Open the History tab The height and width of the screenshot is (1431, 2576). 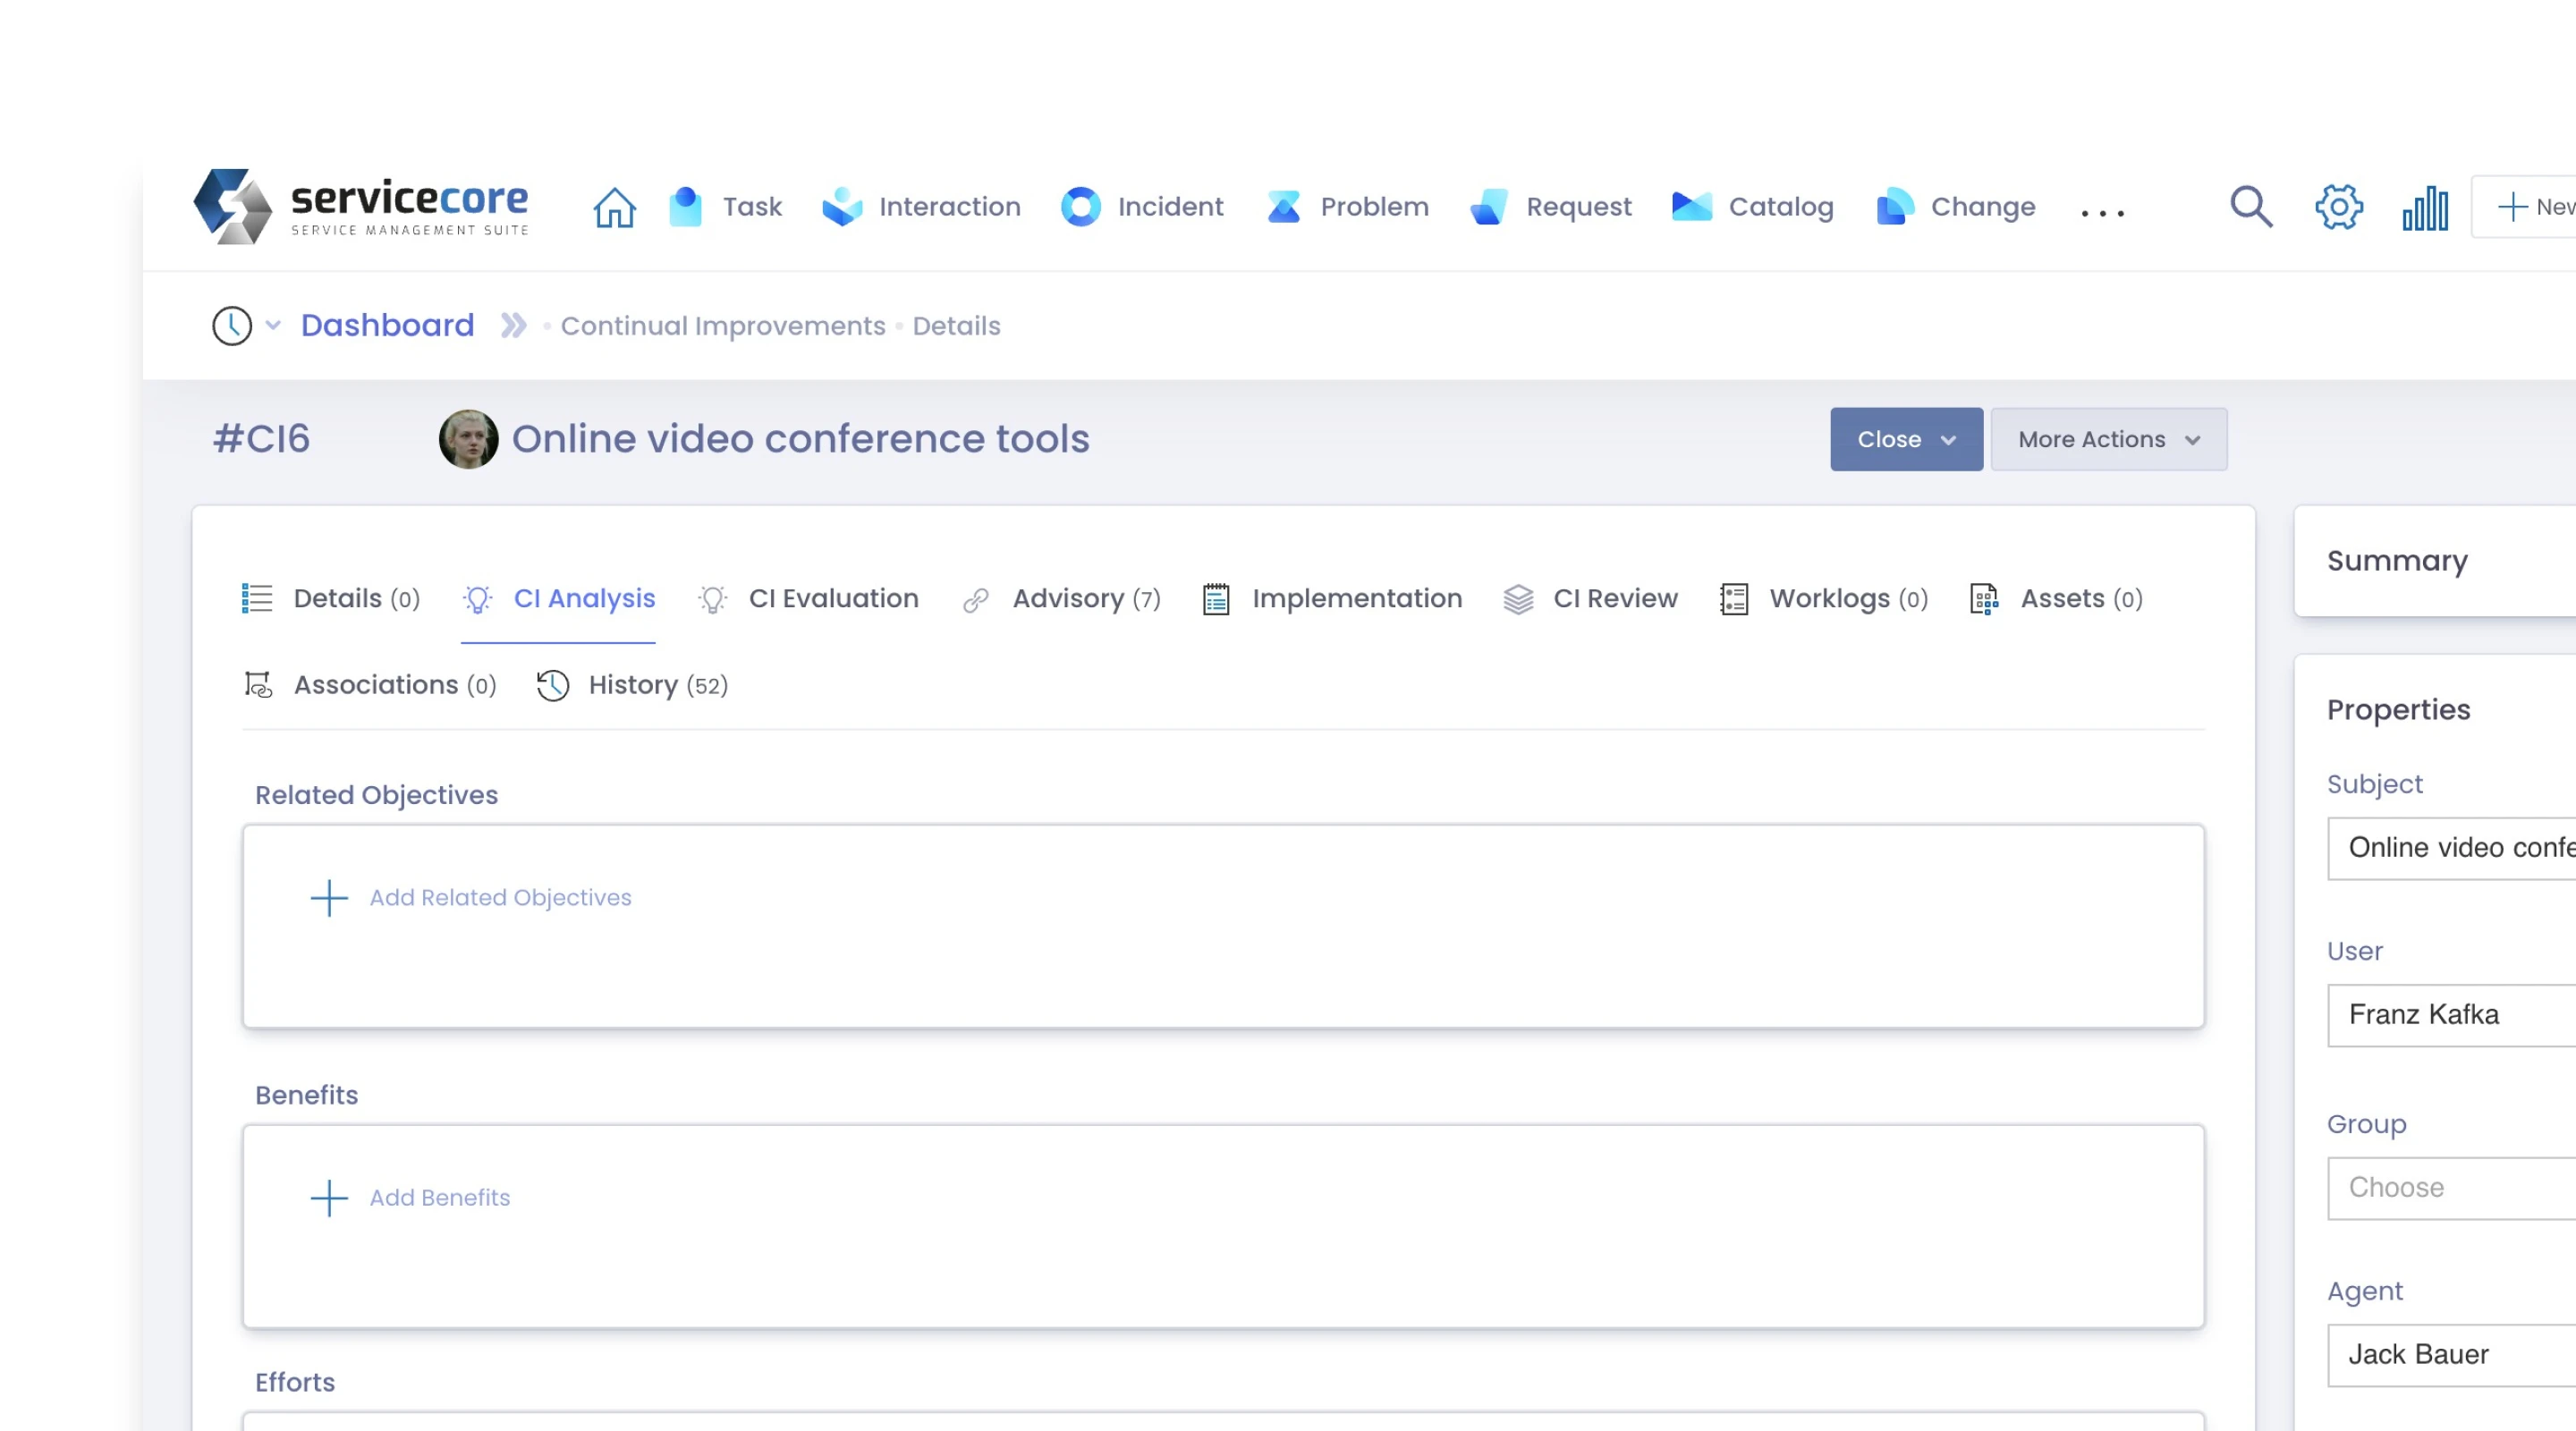tap(632, 685)
